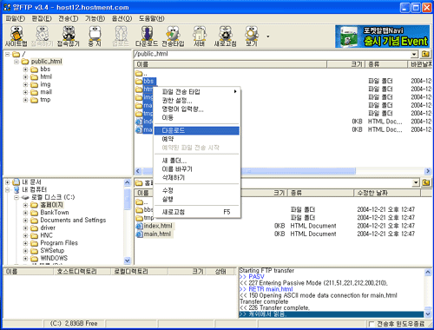Expand the WINDOWS folder in the local tree
The height and width of the screenshot is (330, 434).
click(25, 259)
